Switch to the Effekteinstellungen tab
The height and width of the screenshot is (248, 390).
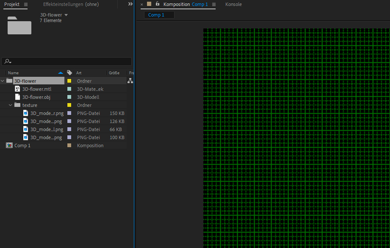pos(71,4)
